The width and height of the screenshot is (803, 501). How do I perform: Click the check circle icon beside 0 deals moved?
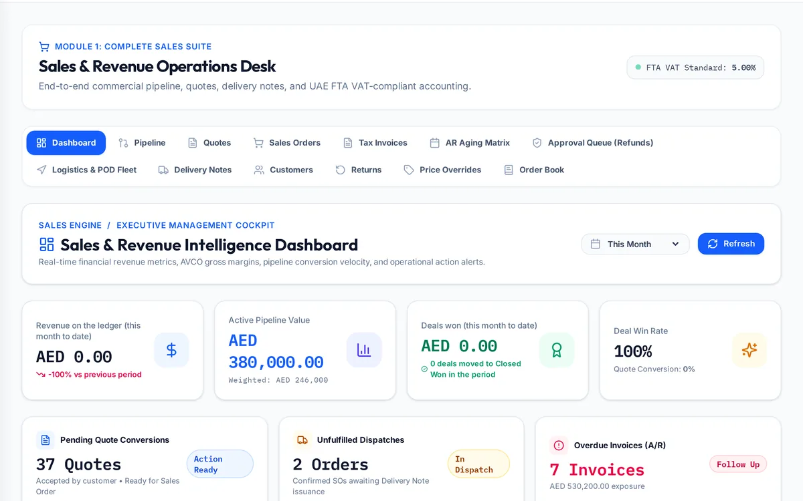424,369
